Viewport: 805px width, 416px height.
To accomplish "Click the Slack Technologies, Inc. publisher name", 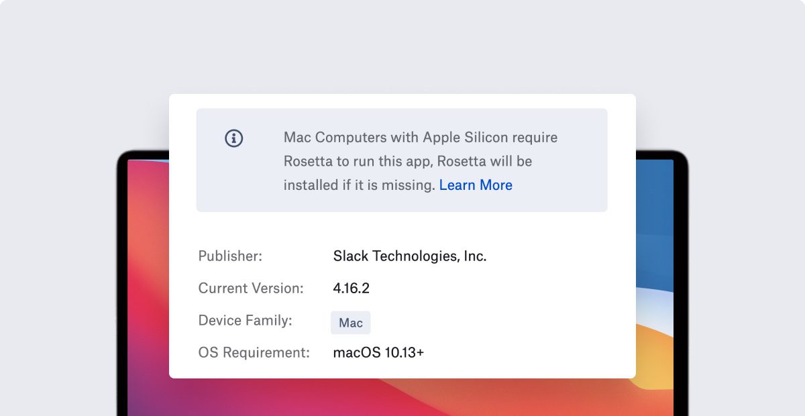I will coord(409,256).
